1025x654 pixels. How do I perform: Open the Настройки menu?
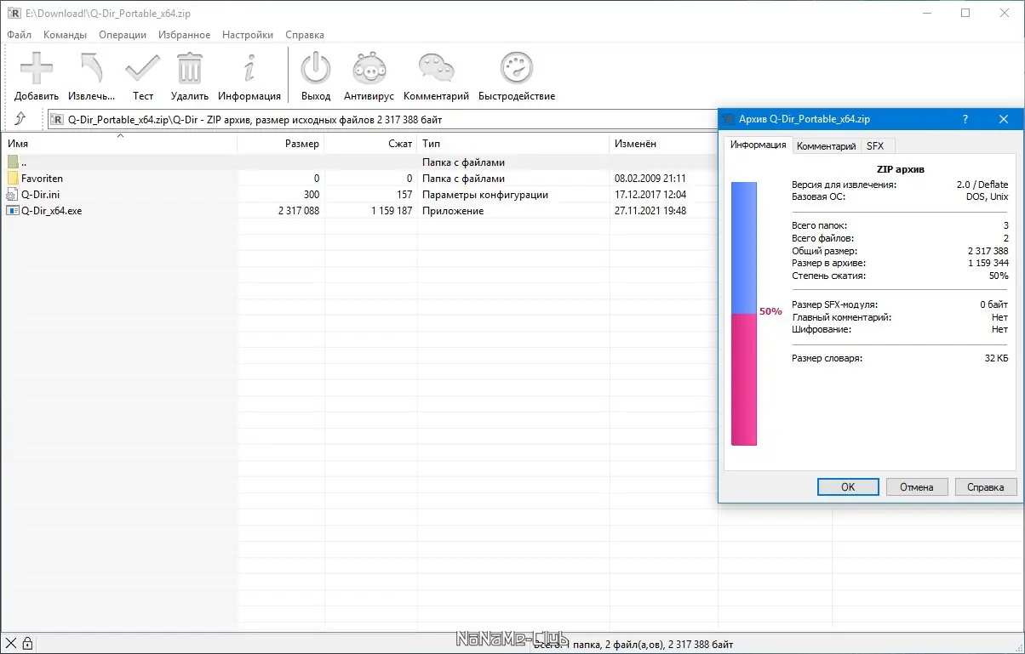248,35
